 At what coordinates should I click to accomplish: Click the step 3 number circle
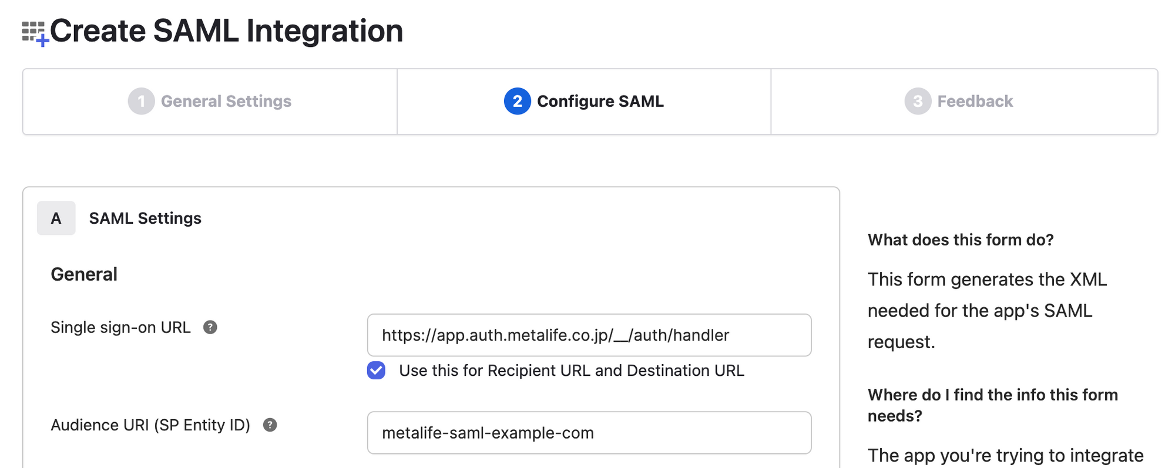tap(918, 101)
